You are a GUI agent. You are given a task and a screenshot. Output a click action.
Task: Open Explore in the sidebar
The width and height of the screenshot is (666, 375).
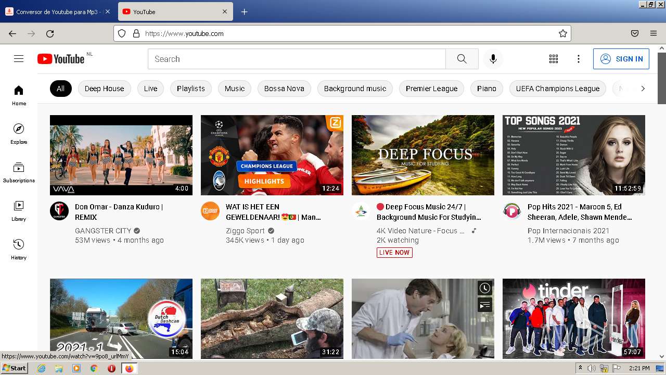point(19,134)
